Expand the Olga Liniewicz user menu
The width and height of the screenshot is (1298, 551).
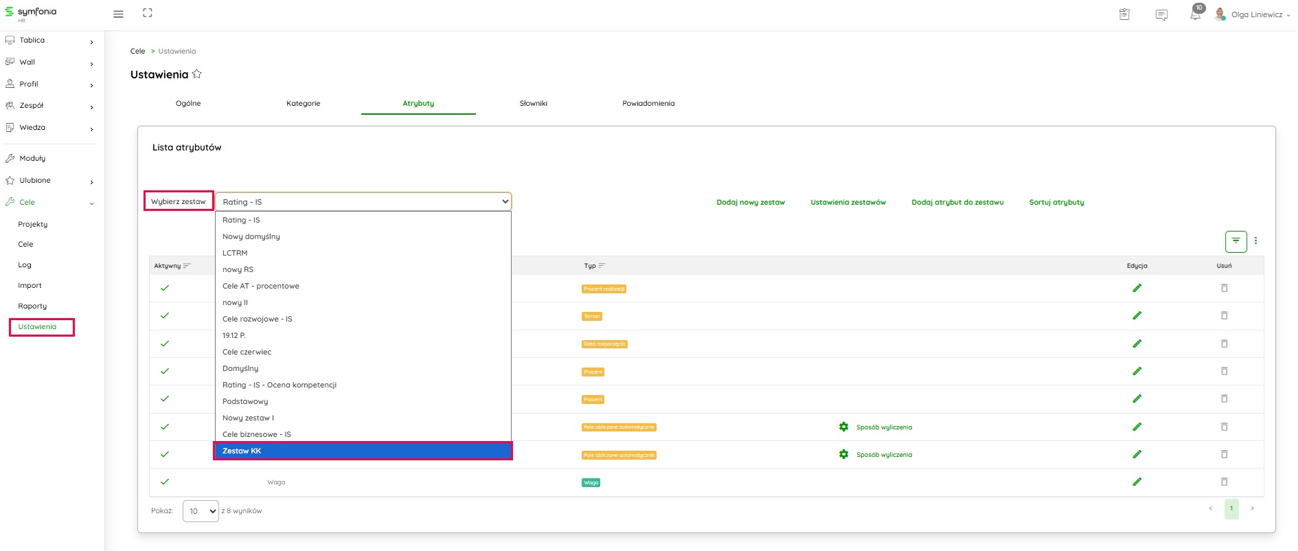pos(1255,14)
